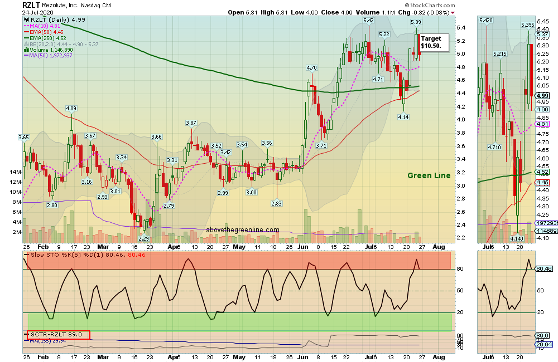
Task: Click the 4.09 February high label
Action: click(x=71, y=109)
